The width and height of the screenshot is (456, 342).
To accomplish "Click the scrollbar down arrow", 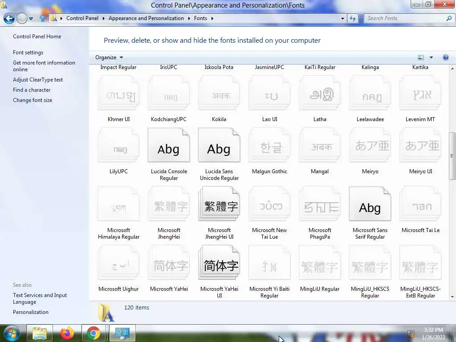I will 452,297.
